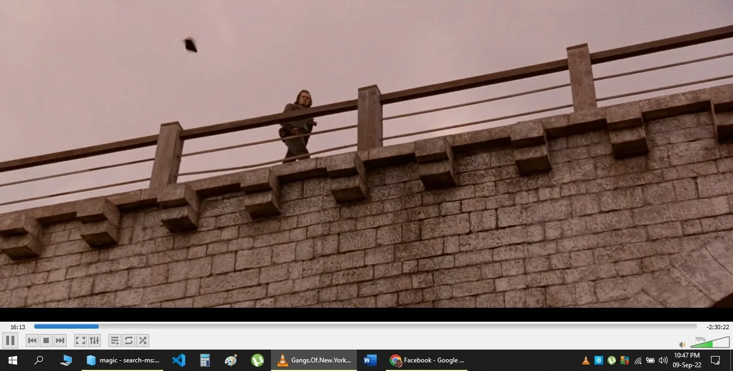Toggle random shuffle playback
733x371 pixels.
click(143, 340)
